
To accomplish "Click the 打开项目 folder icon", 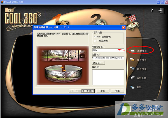I will (x=132, y=59).
